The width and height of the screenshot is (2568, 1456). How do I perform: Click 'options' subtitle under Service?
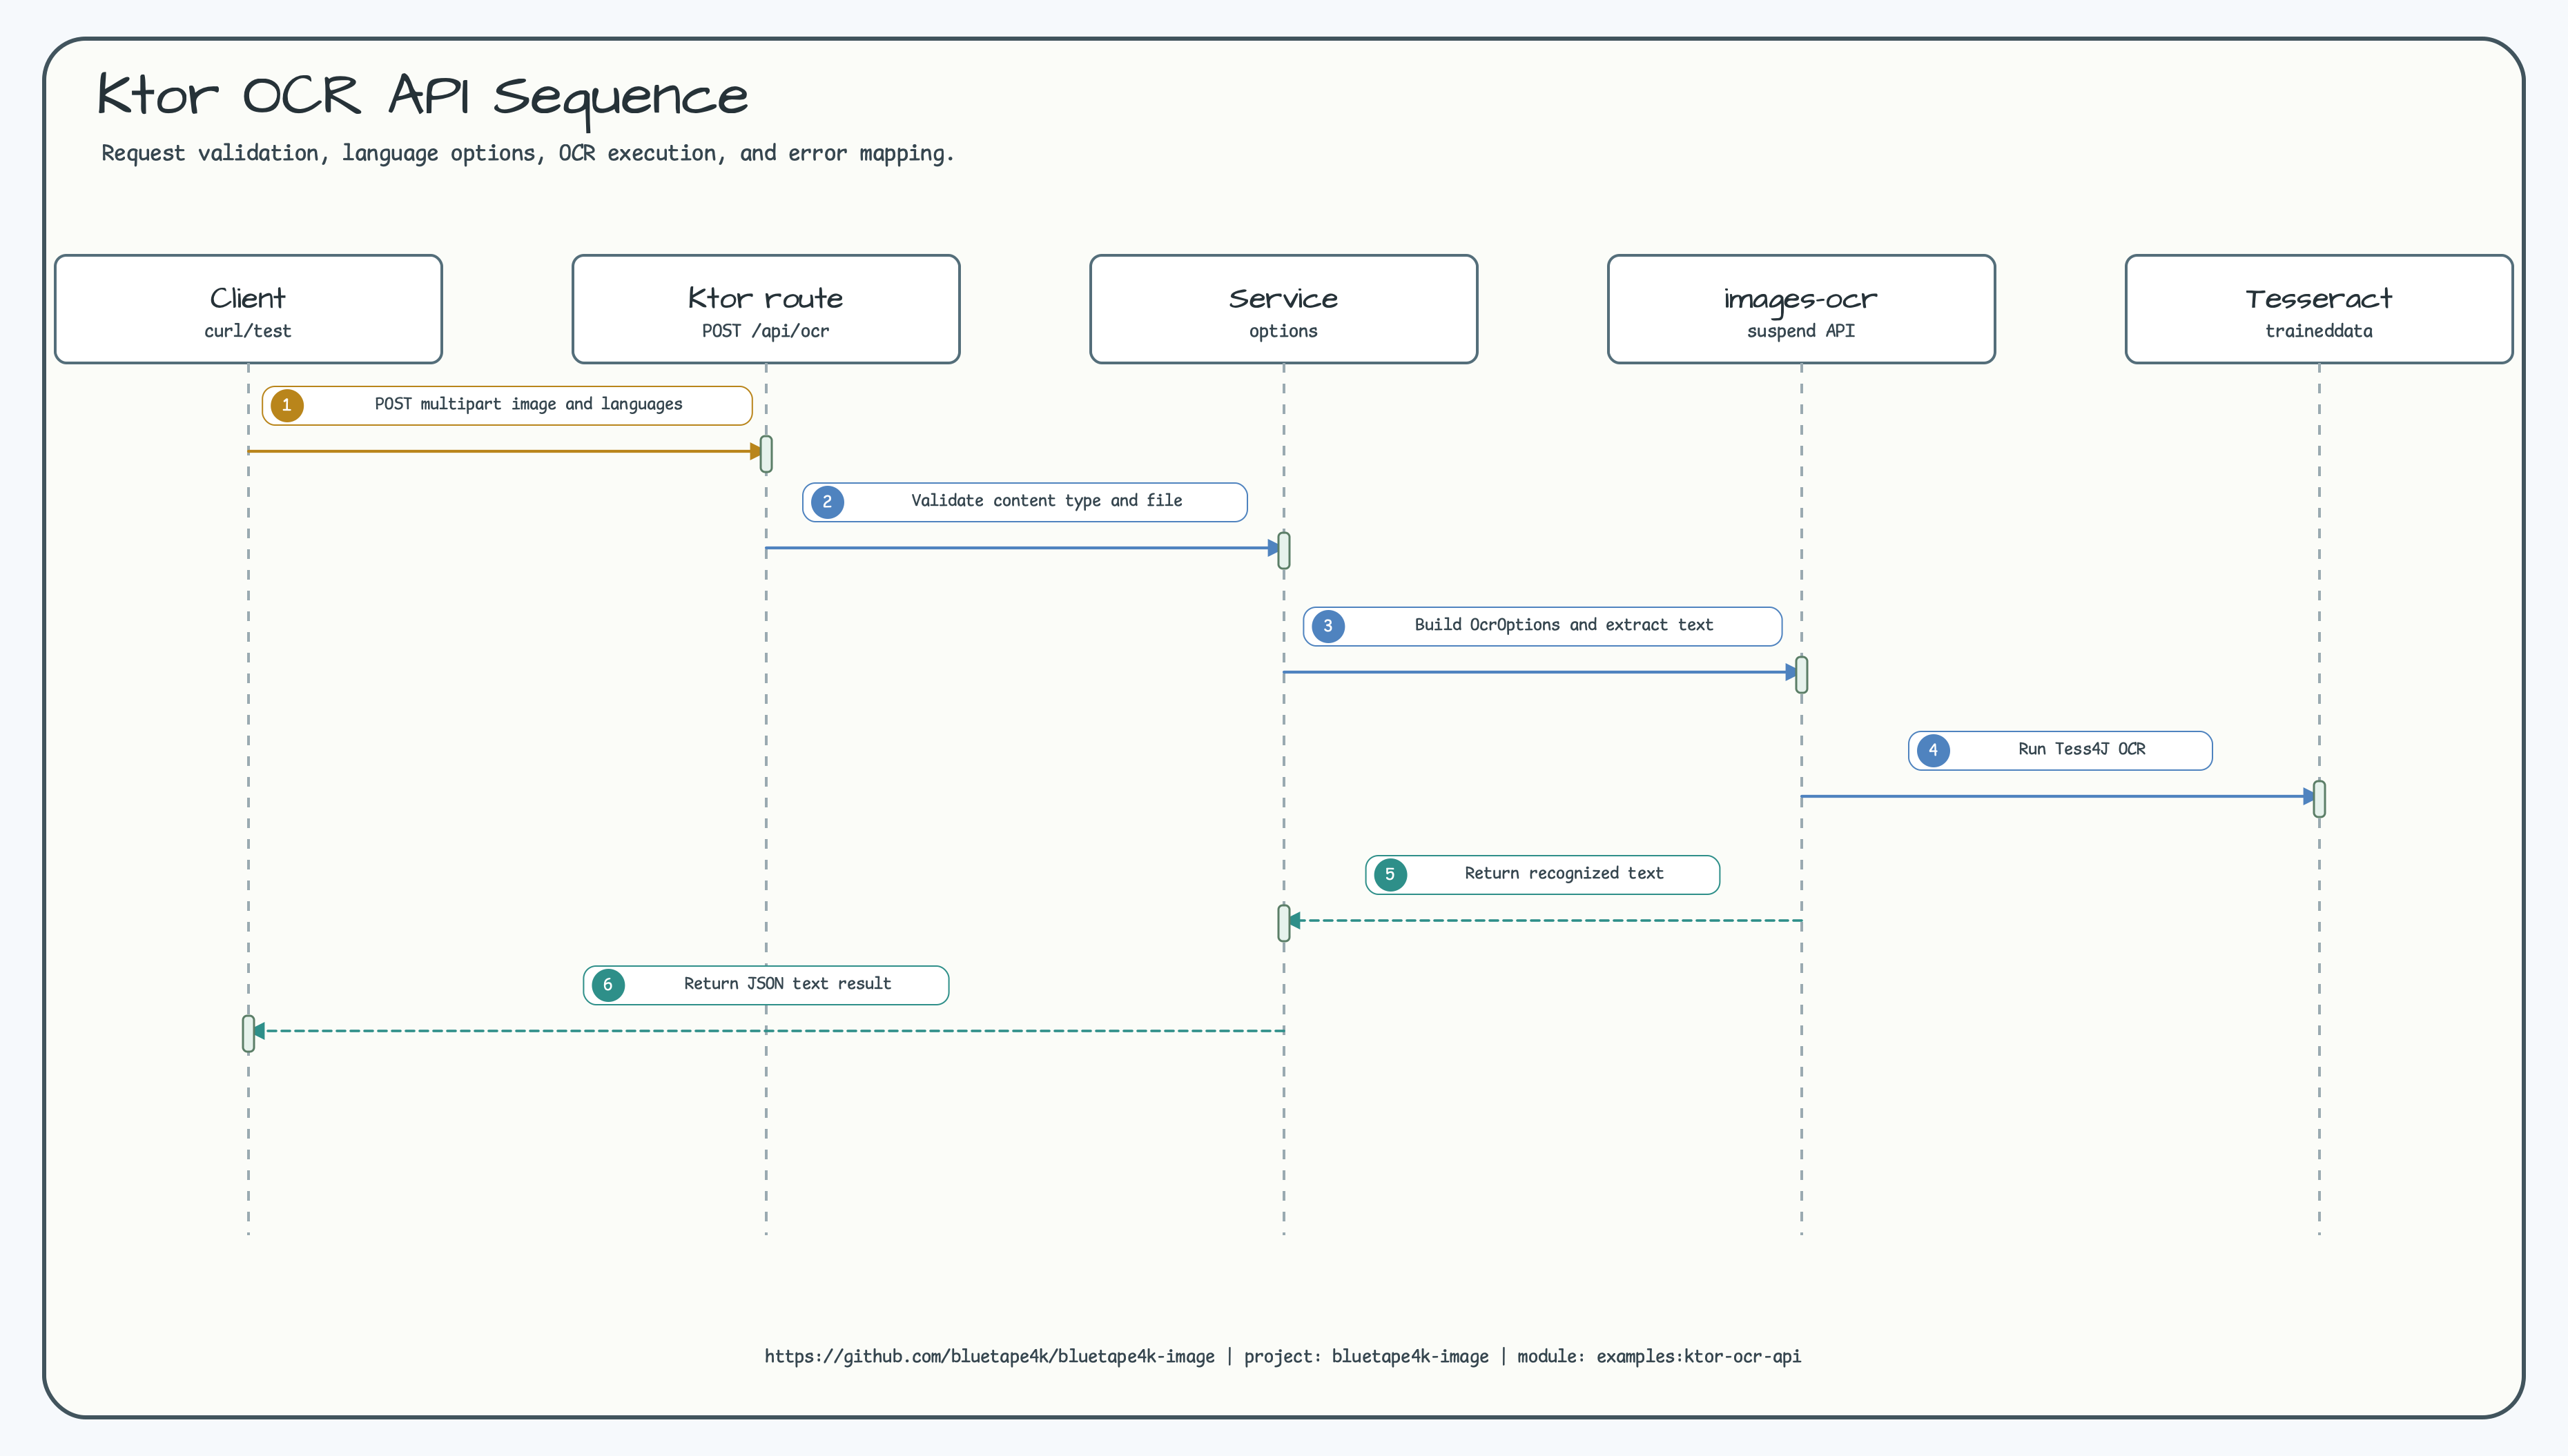coord(1283,331)
